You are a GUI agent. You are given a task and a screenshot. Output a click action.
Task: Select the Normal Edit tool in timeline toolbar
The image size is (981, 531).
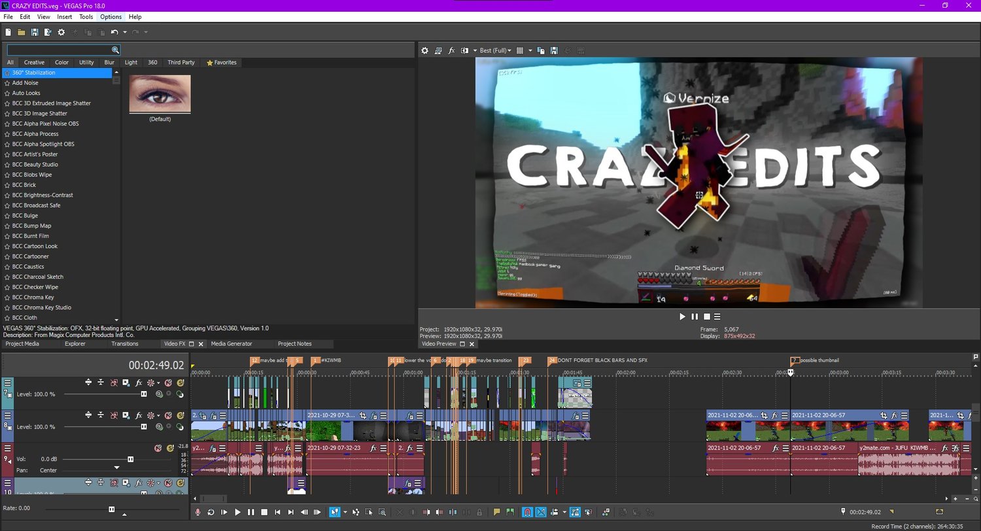click(334, 512)
